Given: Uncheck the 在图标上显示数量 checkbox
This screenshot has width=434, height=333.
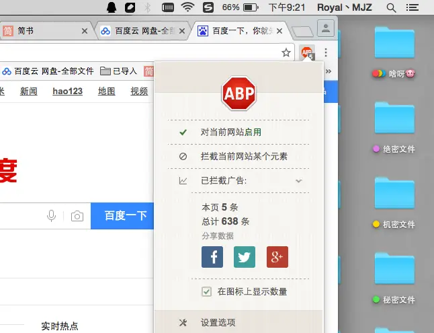Looking at the screenshot, I should 206,291.
